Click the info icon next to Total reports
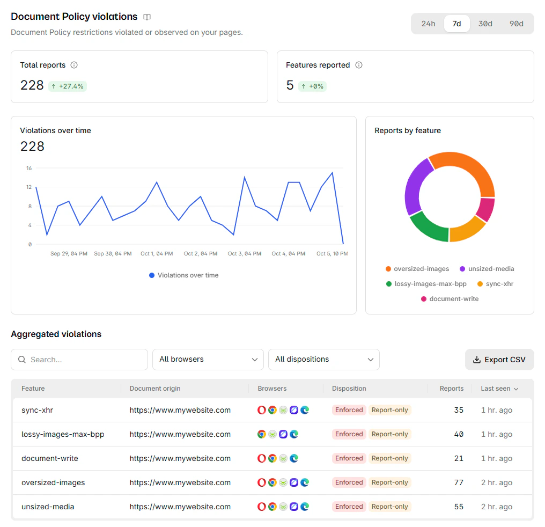545x527 pixels. (74, 65)
